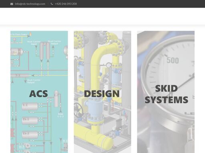
Task: Click the black handwheel valve in Design render
Action: point(78,110)
